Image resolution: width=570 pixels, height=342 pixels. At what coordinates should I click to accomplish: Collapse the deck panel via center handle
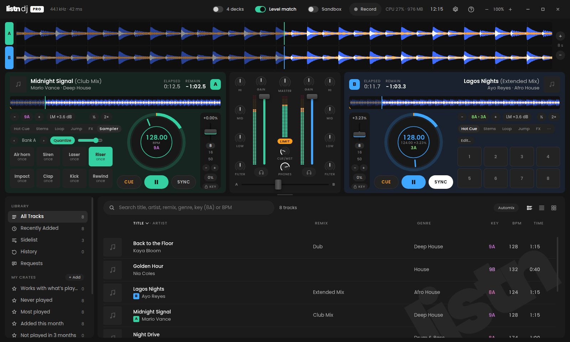(285, 195)
